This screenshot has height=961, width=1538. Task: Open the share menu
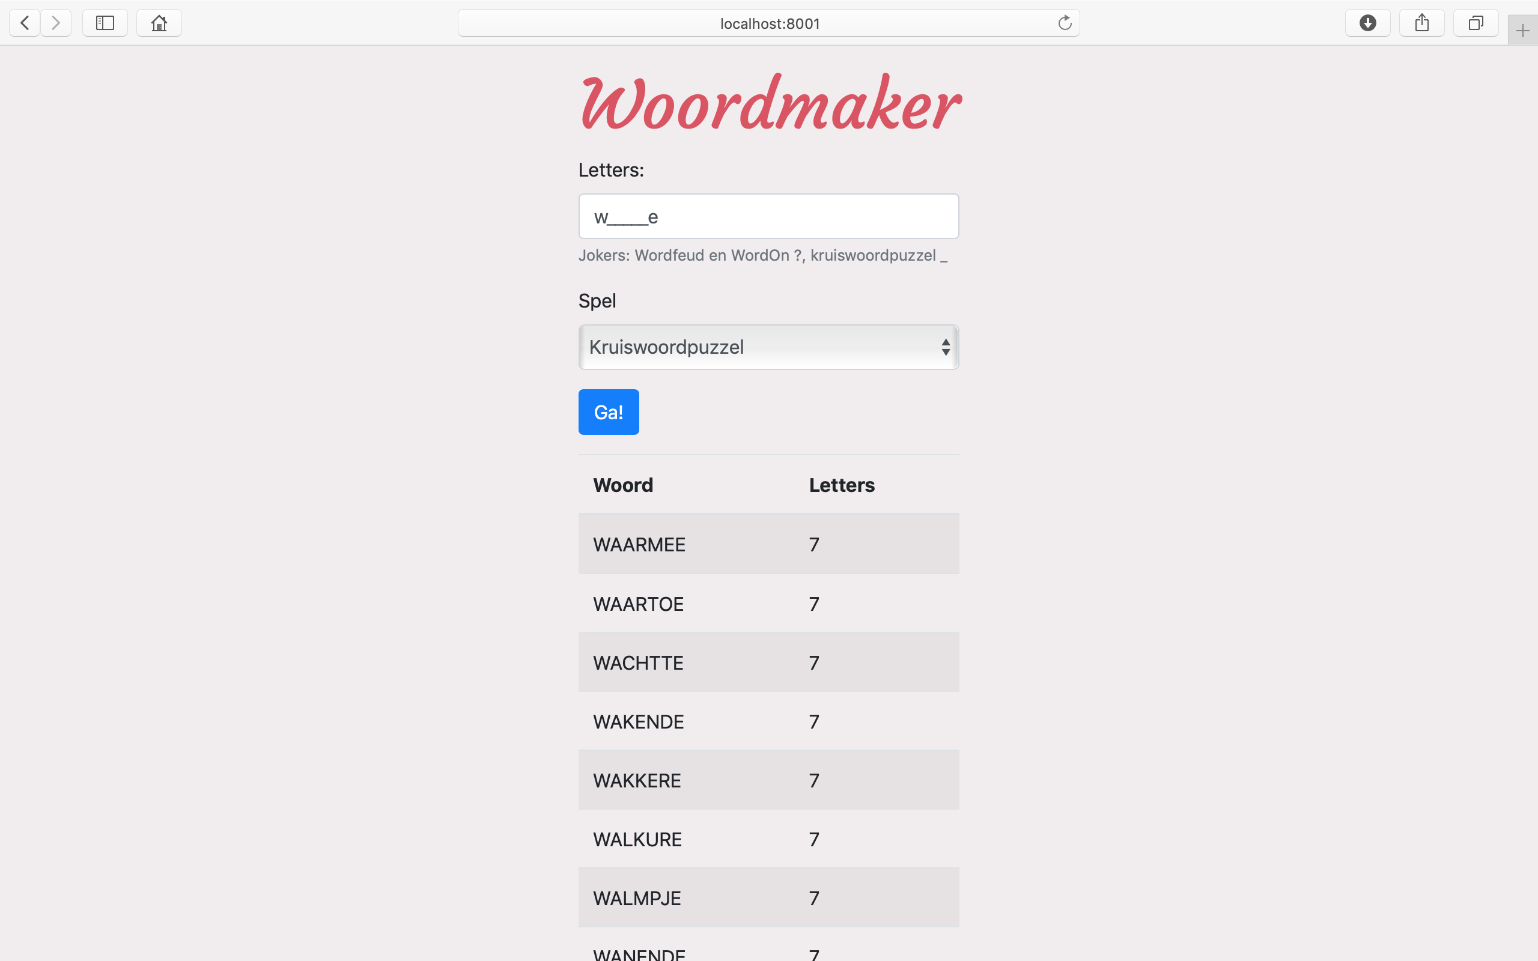coord(1421,23)
